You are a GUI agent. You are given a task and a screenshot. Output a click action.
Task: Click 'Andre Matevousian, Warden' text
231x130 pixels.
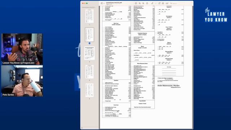pyautogui.click(x=169, y=86)
